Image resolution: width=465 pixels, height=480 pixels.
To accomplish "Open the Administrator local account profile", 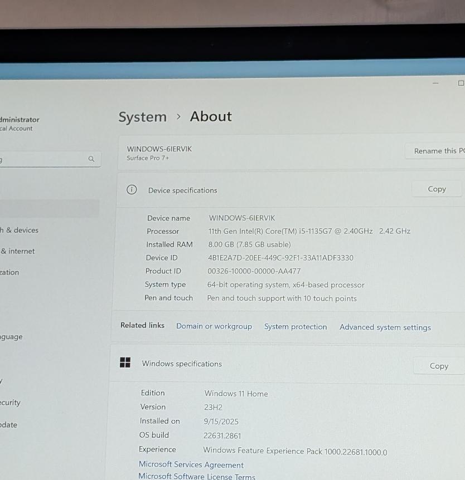I will point(20,124).
